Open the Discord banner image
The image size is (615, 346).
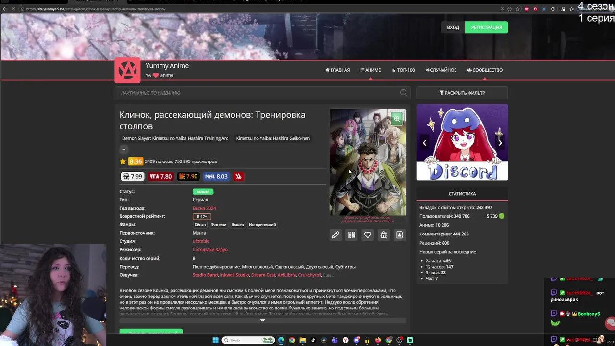tap(462, 142)
